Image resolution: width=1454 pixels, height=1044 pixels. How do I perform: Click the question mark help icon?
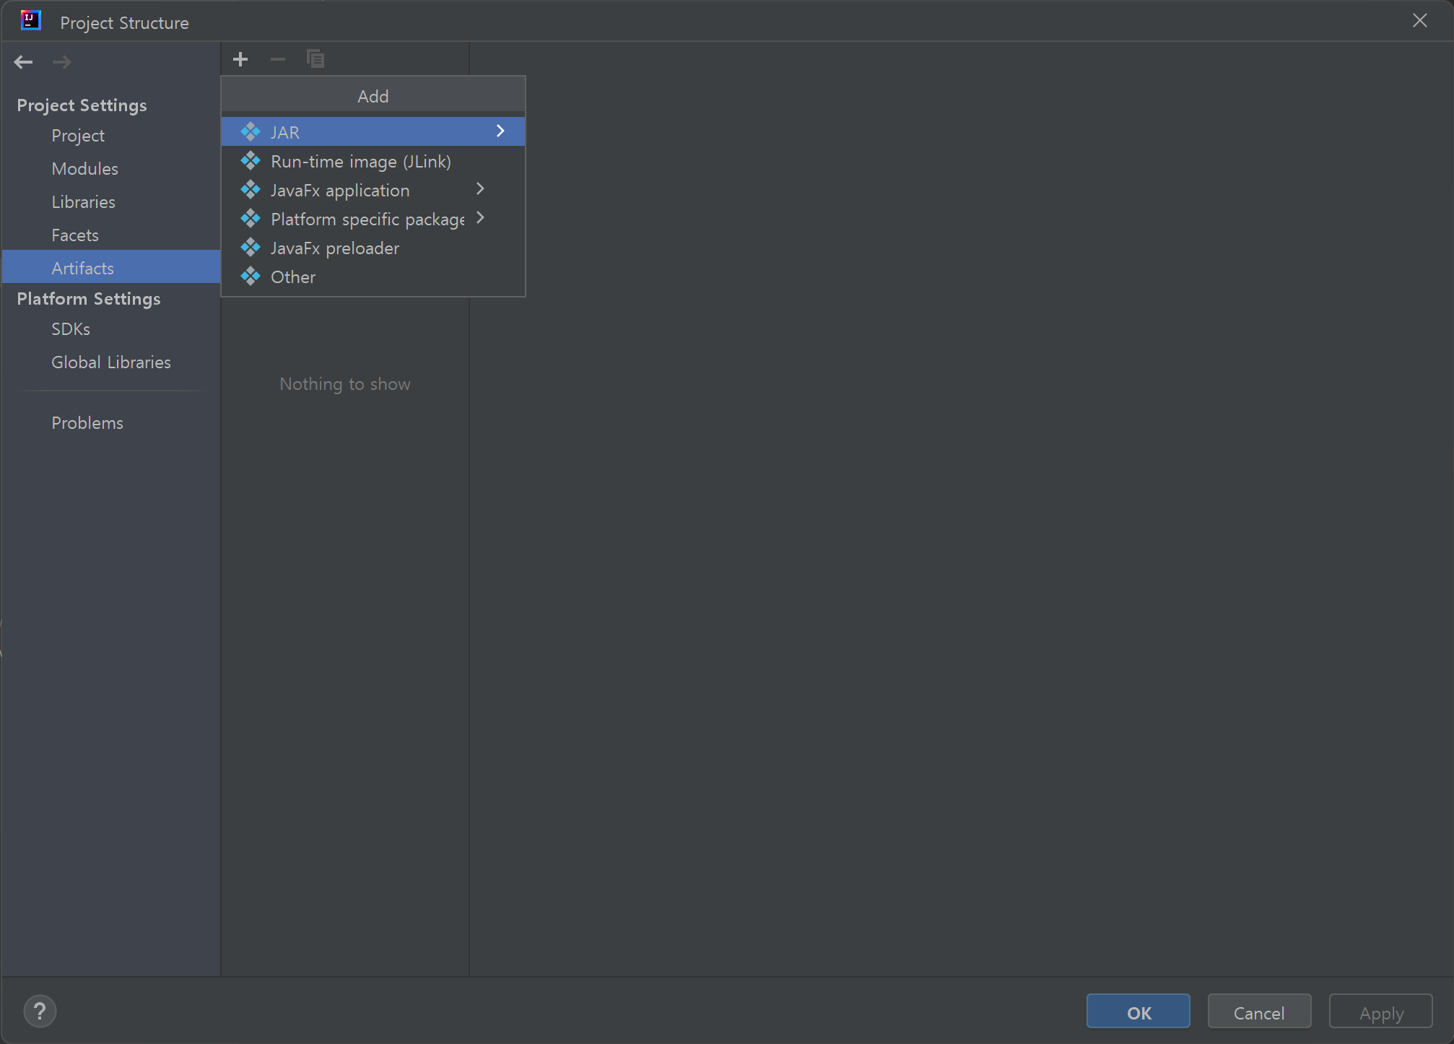40,1012
